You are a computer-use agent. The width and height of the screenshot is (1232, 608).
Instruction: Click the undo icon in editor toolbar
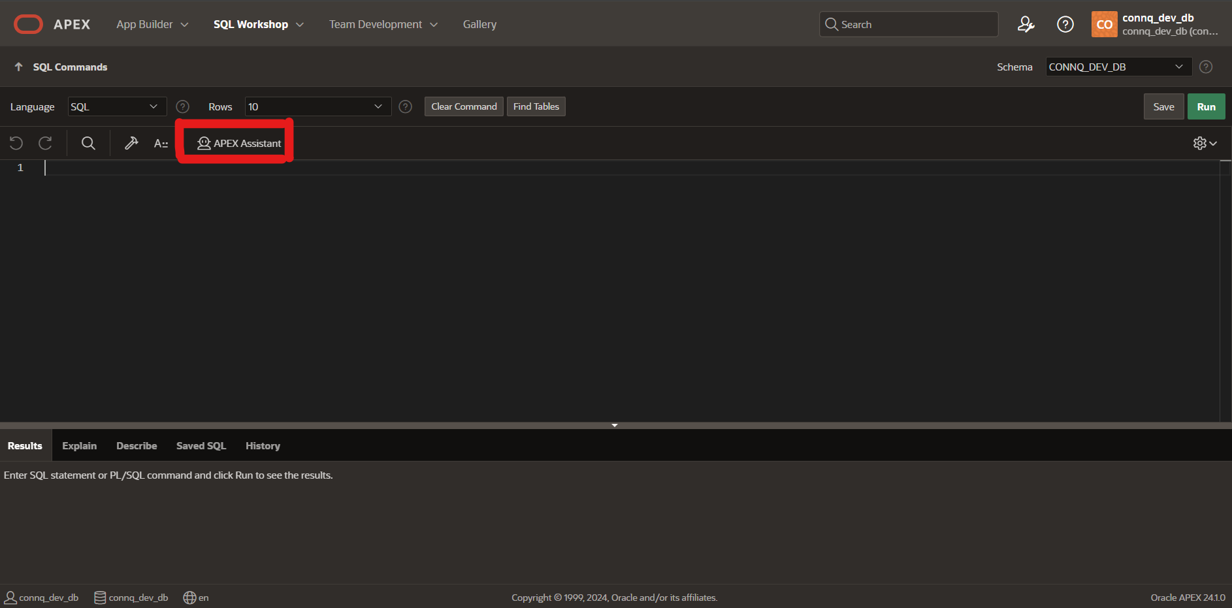pos(16,143)
